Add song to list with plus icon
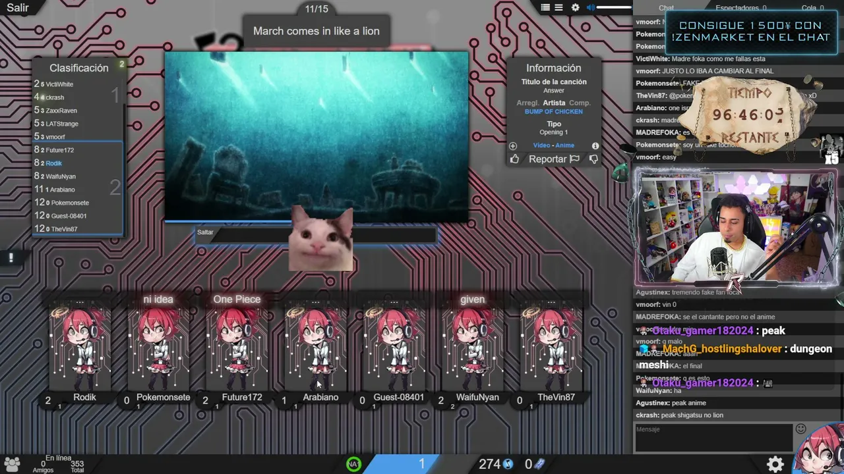 [x=513, y=145]
